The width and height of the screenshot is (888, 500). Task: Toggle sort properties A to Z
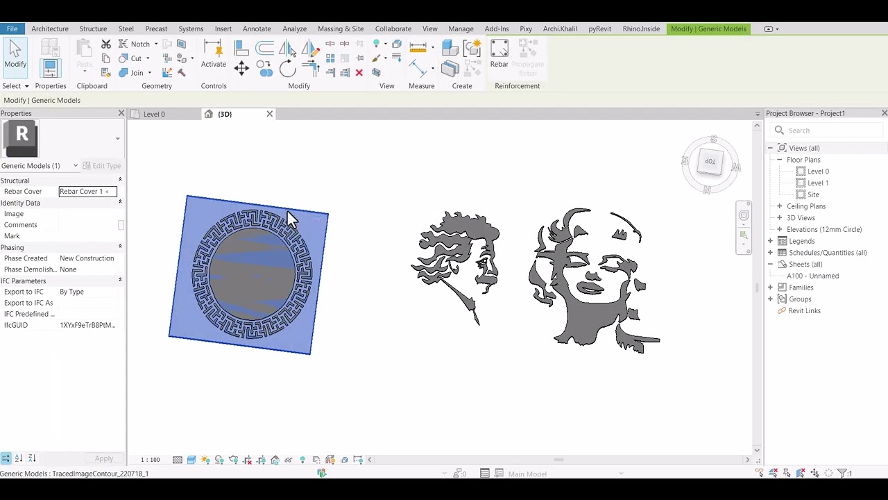(19, 458)
